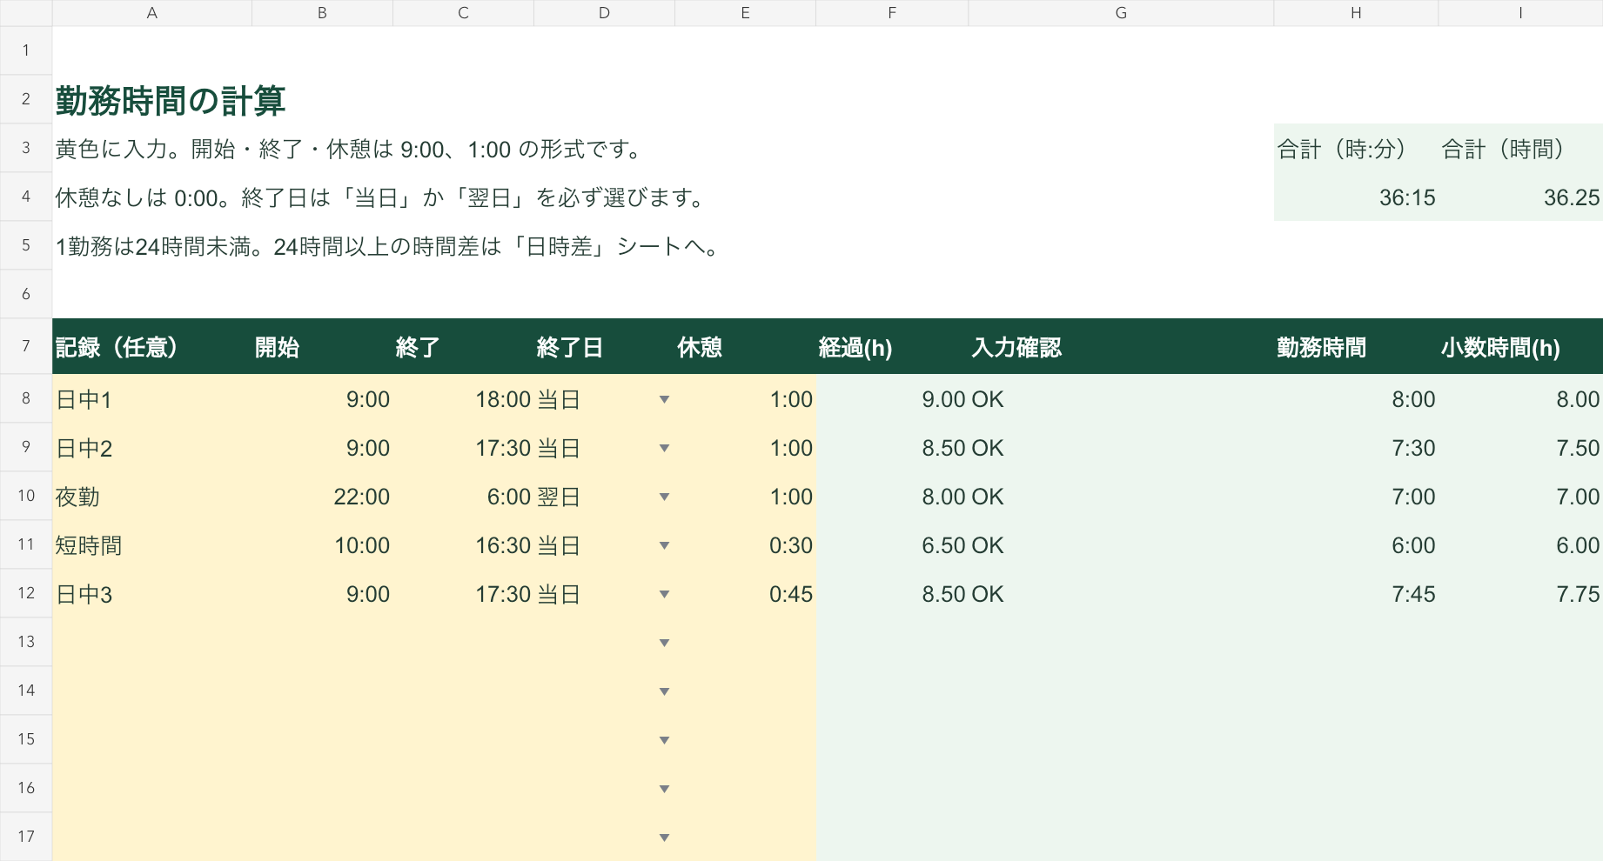Select the 7.50 decimal hours cell
1603x861 pixels.
(1520, 448)
